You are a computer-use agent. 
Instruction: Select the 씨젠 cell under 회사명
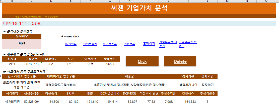tap(12, 64)
